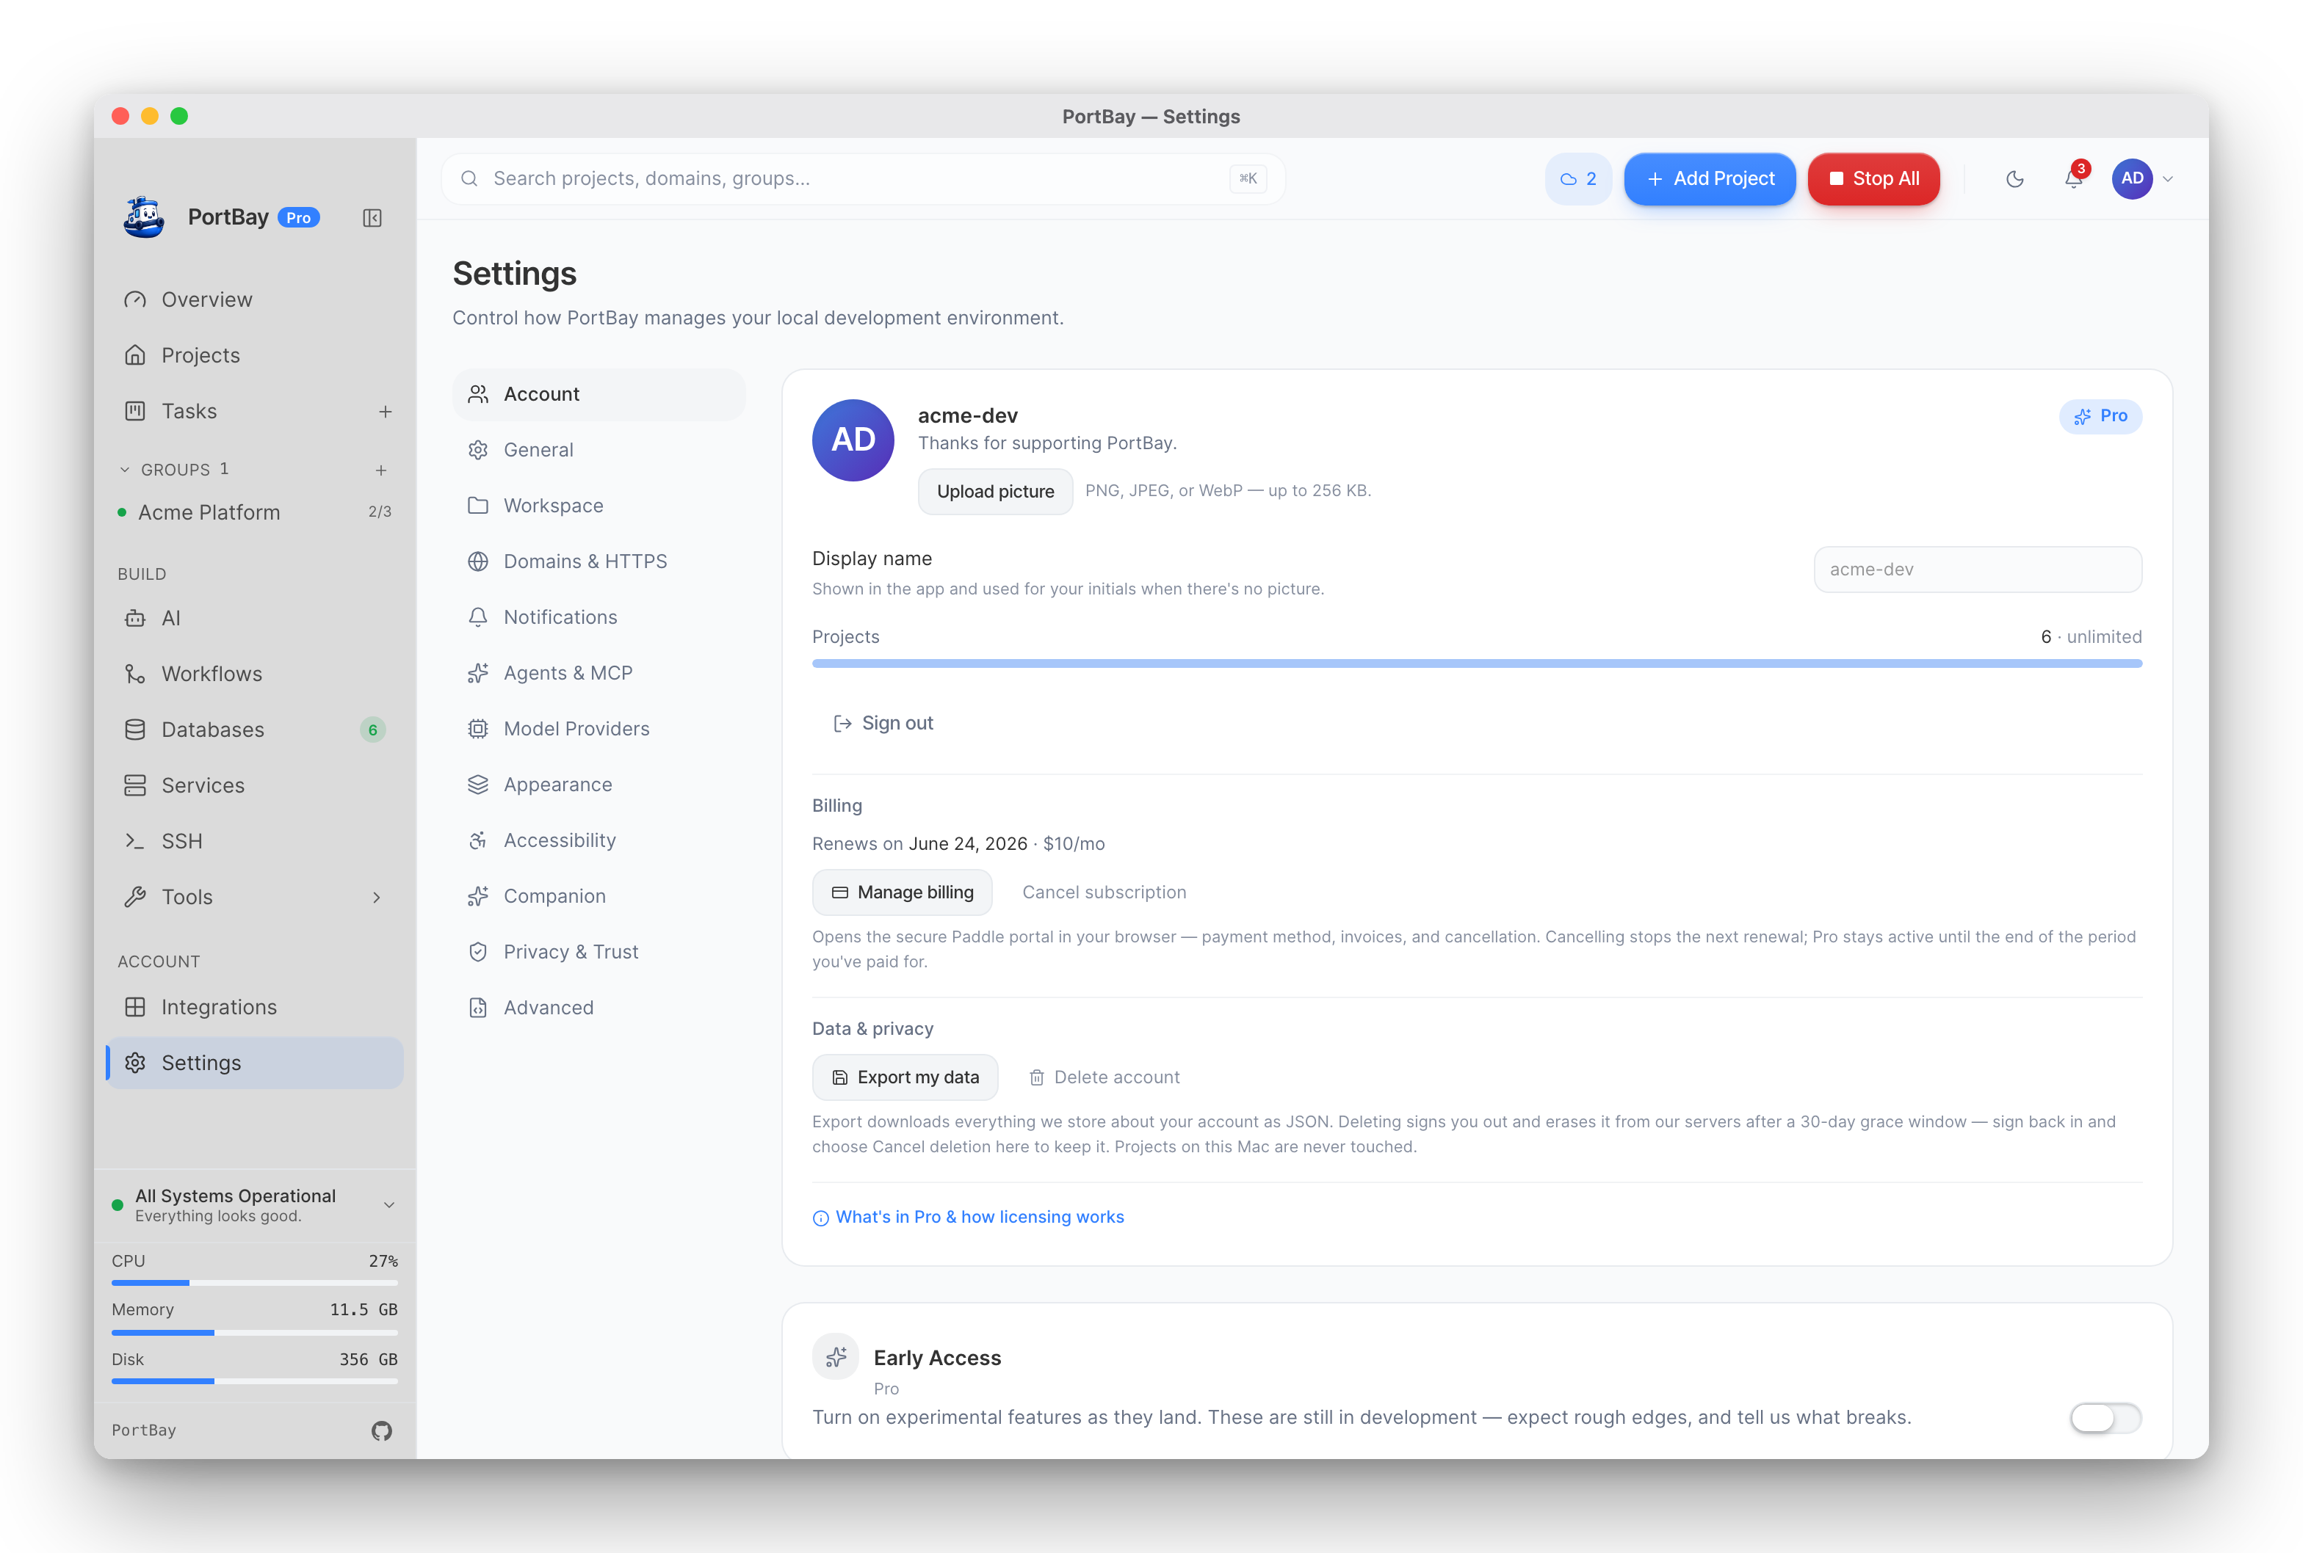This screenshot has height=1553, width=2303.
Task: Open the cloud sync indicator showing 2
Action: [x=1579, y=179]
